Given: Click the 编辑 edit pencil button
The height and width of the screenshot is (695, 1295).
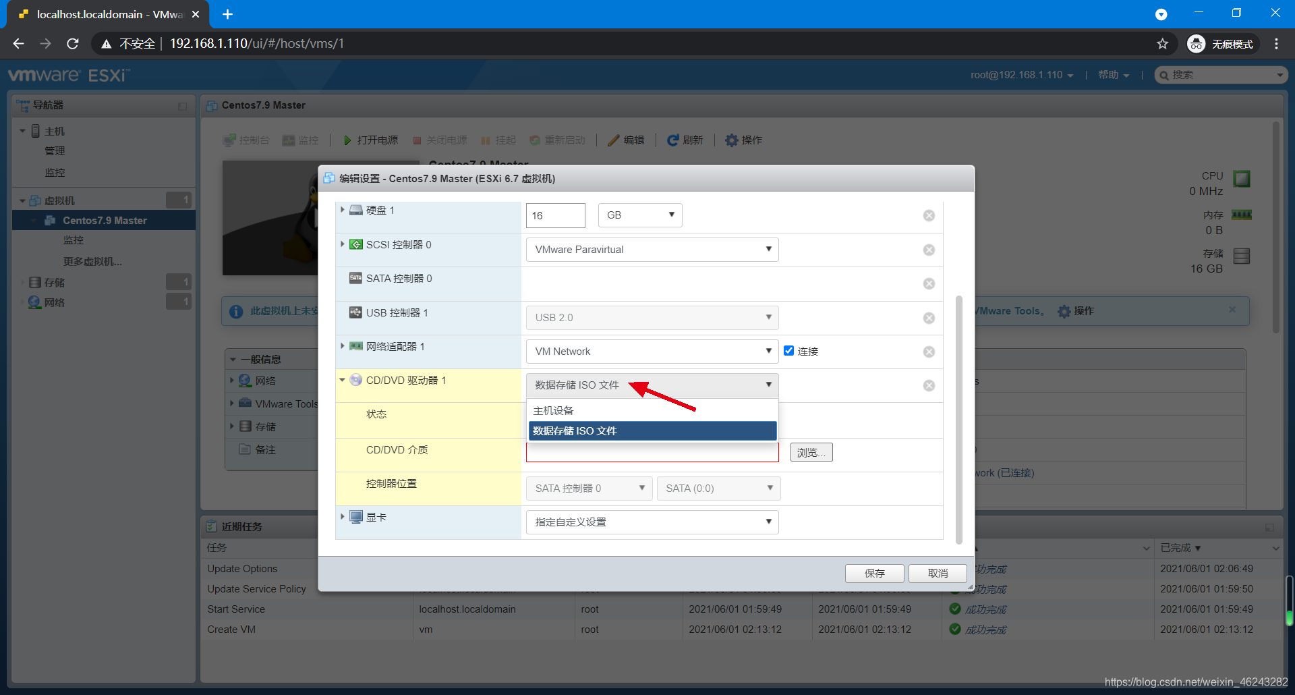Looking at the screenshot, I should 626,140.
